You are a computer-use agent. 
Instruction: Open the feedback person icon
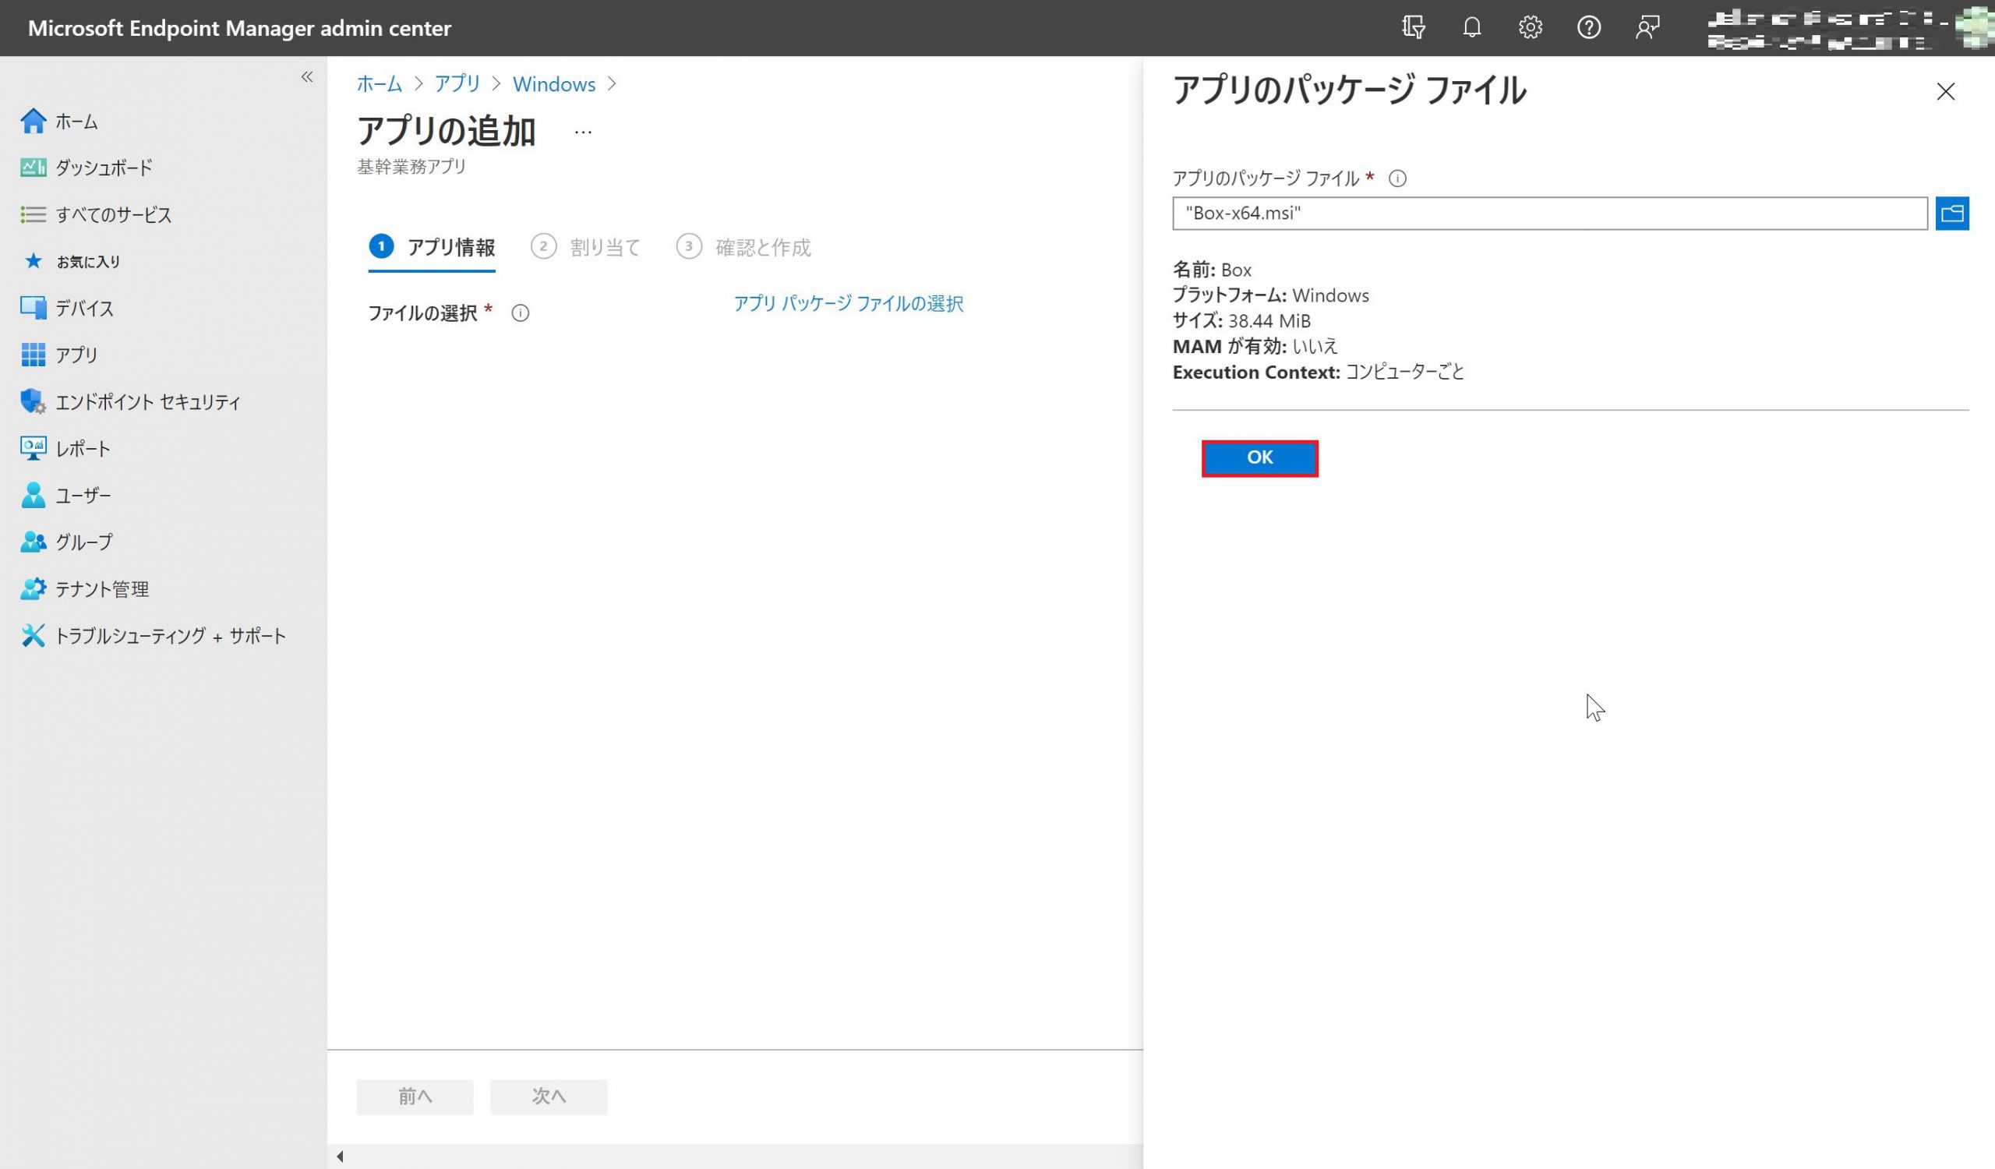pos(1647,28)
